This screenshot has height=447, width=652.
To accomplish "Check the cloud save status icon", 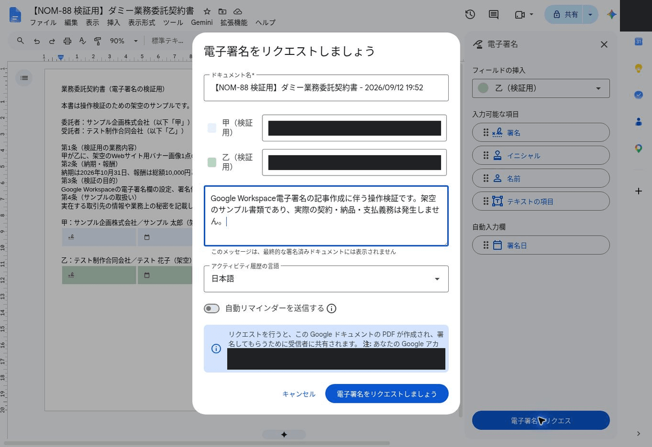I will (237, 11).
